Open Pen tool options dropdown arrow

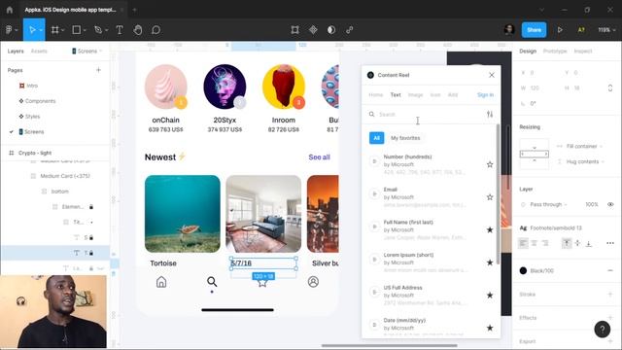point(106,30)
